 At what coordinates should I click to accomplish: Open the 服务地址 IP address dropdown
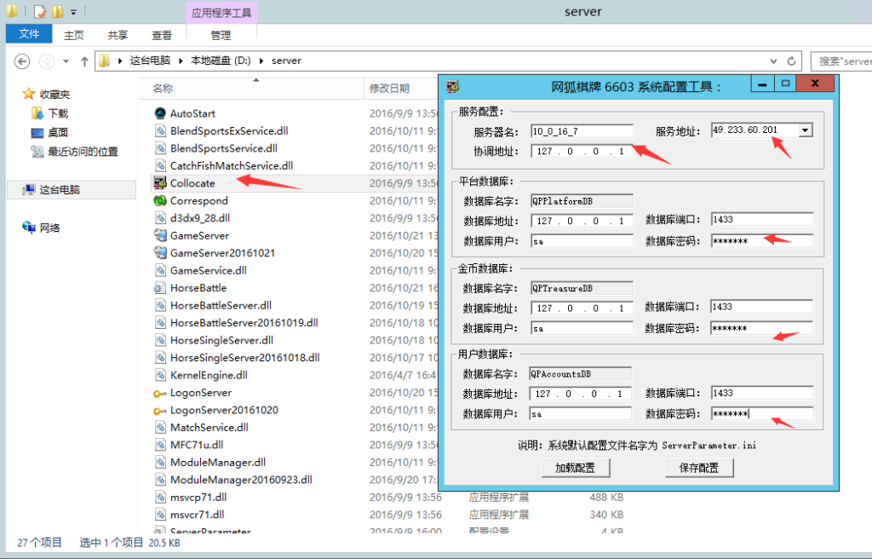[x=805, y=130]
